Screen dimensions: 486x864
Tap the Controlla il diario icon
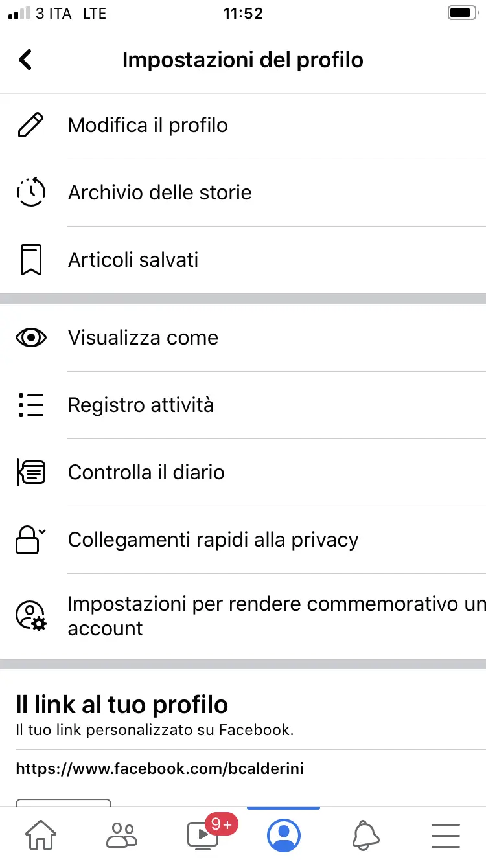coord(30,472)
